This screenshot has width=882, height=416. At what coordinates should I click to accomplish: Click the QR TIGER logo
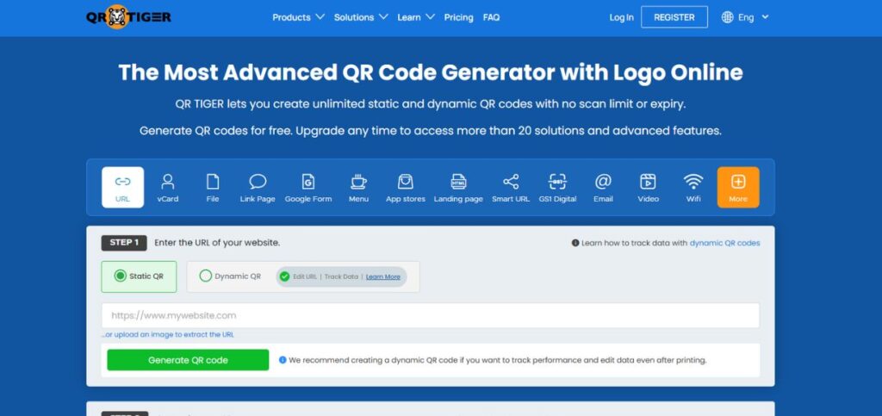(x=128, y=17)
